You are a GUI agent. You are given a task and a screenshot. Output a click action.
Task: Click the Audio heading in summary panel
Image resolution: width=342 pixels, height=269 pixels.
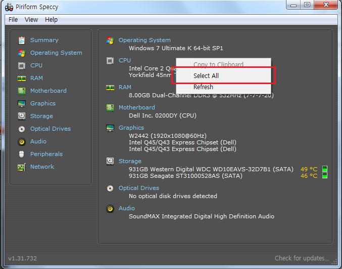[127, 208]
